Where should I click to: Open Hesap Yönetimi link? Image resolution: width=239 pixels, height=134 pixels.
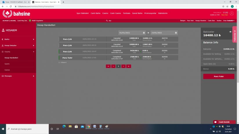201,21
